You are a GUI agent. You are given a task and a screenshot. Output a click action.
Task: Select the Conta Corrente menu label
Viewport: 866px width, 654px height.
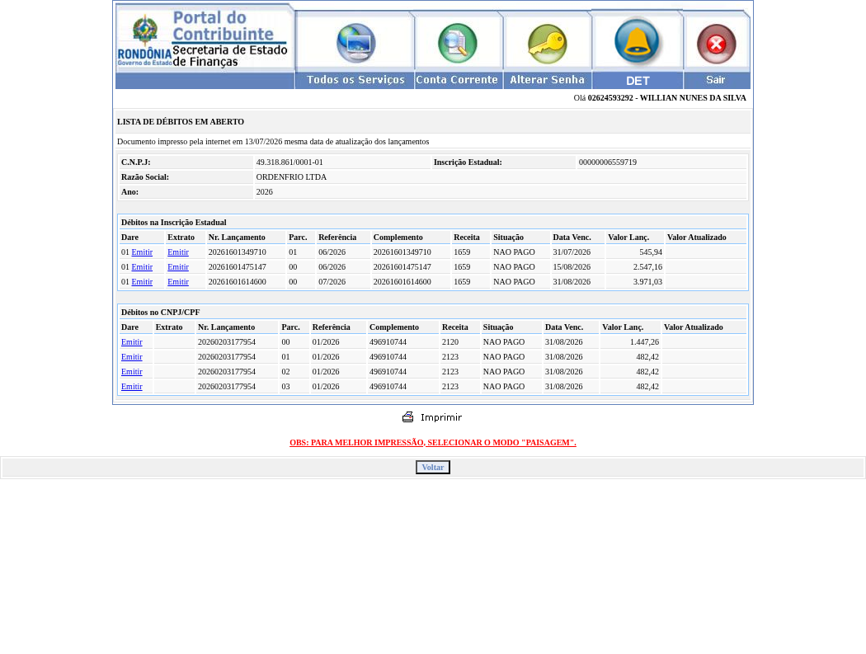457,80
